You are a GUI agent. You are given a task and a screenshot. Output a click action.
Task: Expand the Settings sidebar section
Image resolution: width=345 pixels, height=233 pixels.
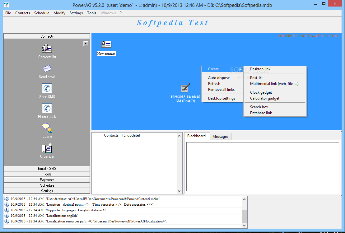click(47, 191)
